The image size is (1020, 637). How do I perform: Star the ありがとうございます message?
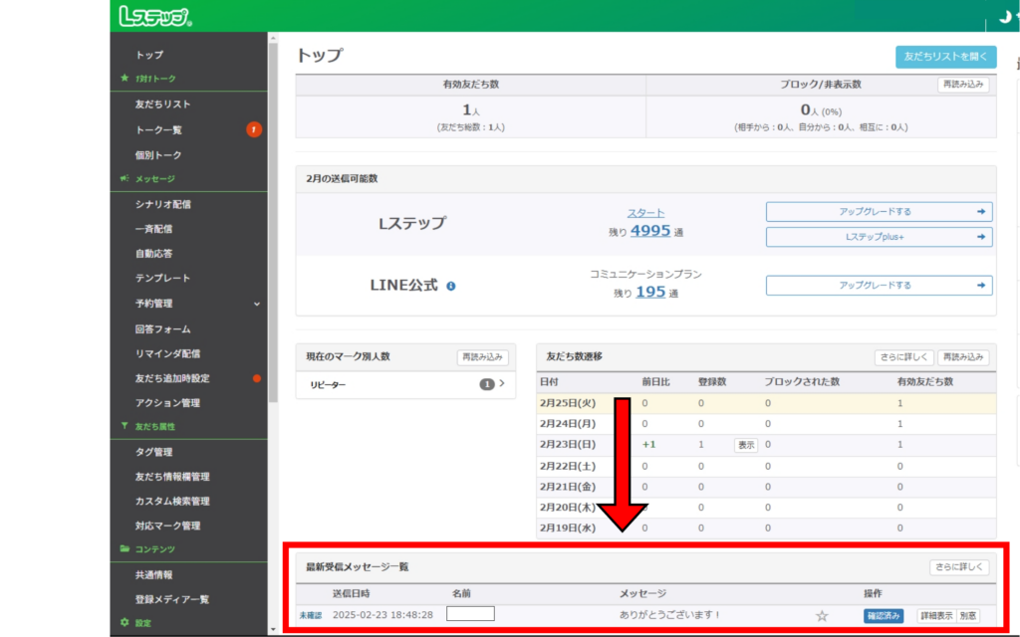coord(822,616)
